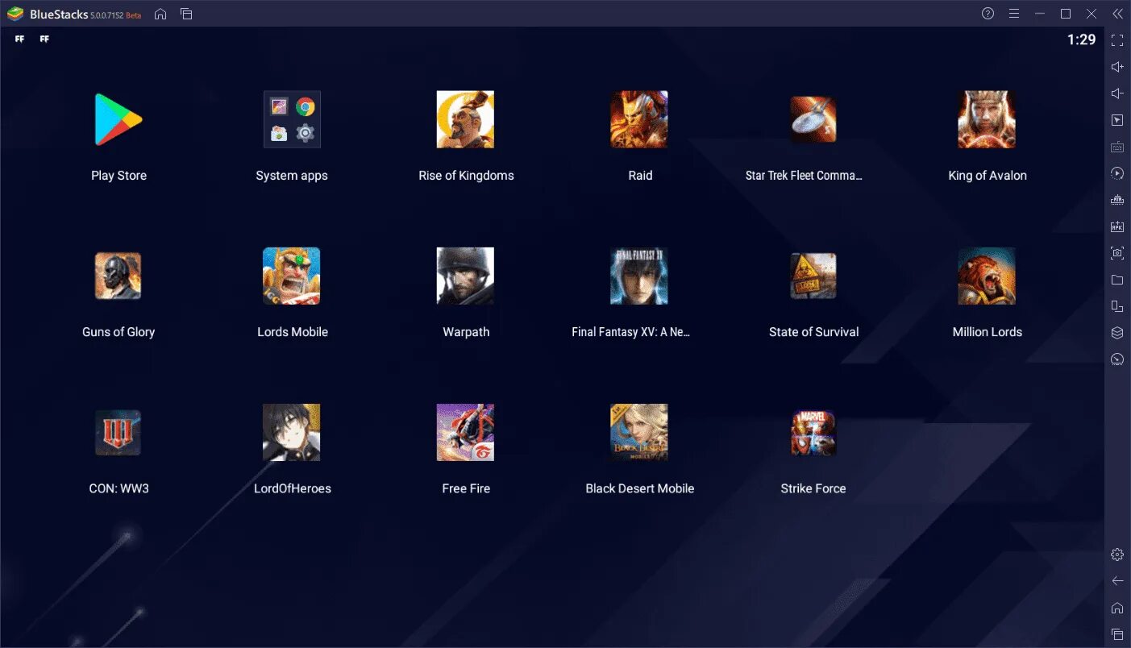Open the Play Store app

119,119
